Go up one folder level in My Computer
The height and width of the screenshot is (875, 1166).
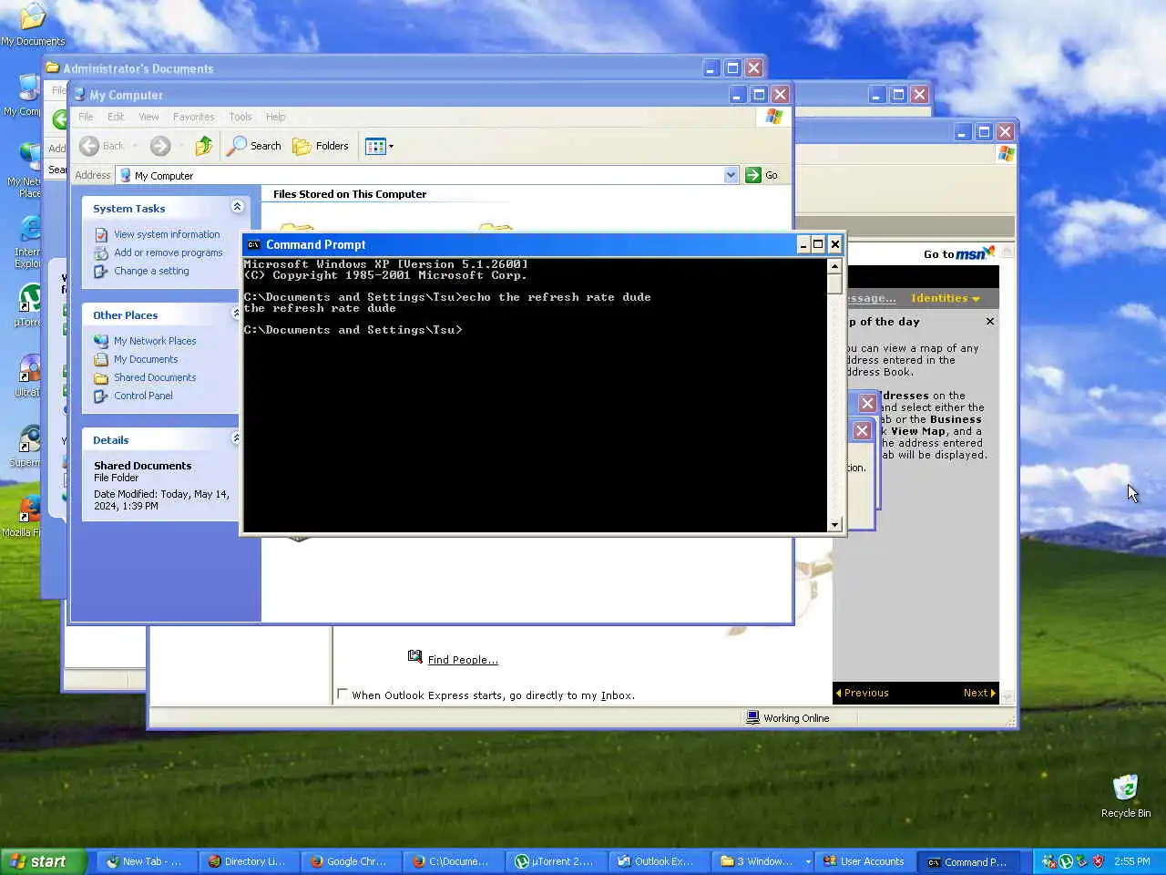click(x=203, y=146)
